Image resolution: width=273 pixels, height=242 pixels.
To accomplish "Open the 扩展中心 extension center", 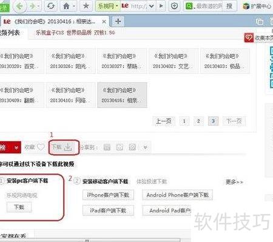I will pyautogui.click(x=257, y=7).
